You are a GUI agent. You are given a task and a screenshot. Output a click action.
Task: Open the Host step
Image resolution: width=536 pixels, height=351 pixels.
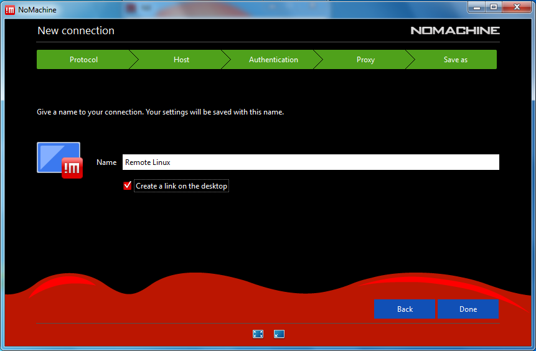coord(181,60)
